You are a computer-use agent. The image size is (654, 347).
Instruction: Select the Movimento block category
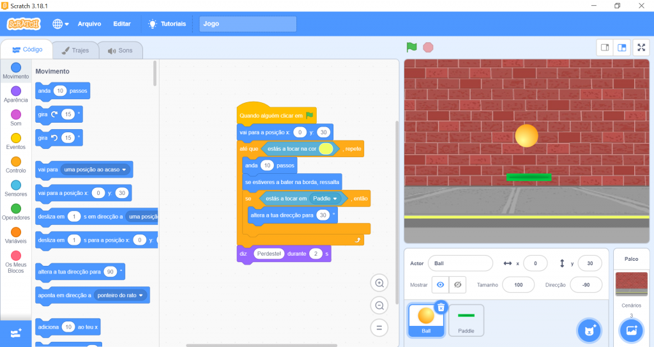(x=16, y=70)
